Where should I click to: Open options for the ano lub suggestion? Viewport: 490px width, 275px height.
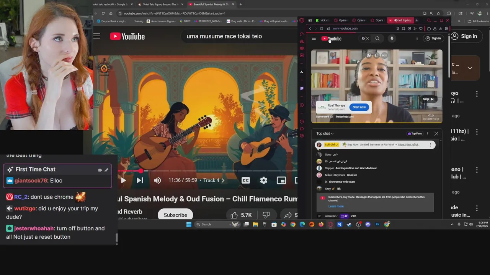[477, 170]
